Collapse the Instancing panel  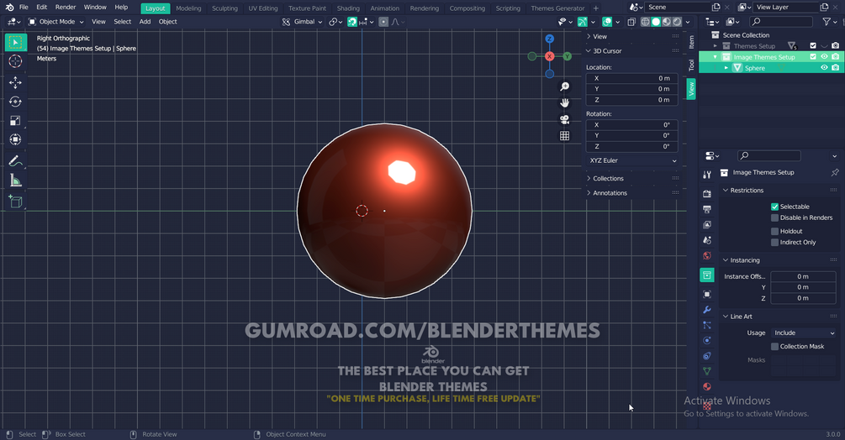744,260
